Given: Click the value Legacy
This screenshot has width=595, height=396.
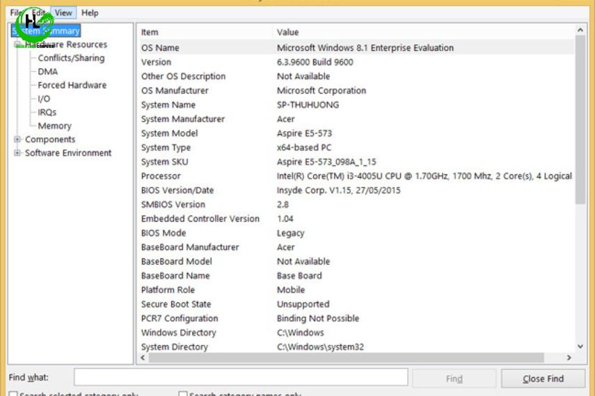Looking at the screenshot, I should click(291, 233).
